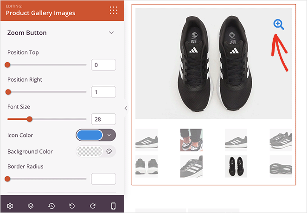307x213 pixels.
Task: Open the blue Icon Color swatch
Action: [90, 135]
